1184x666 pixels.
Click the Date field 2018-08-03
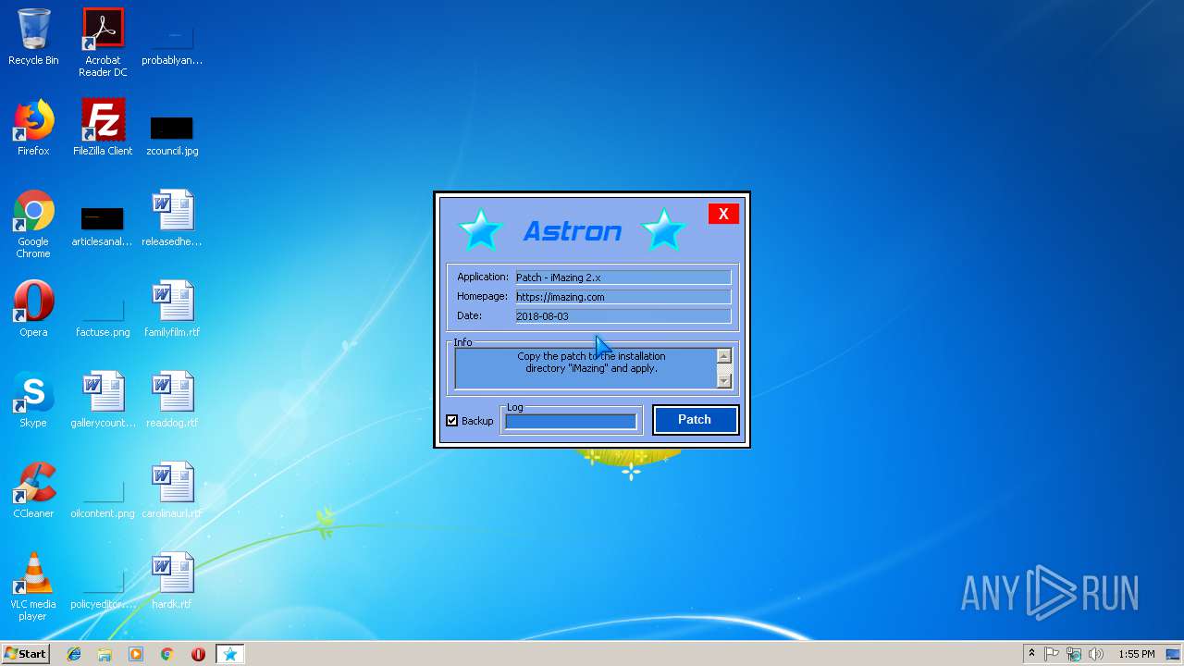pos(623,316)
